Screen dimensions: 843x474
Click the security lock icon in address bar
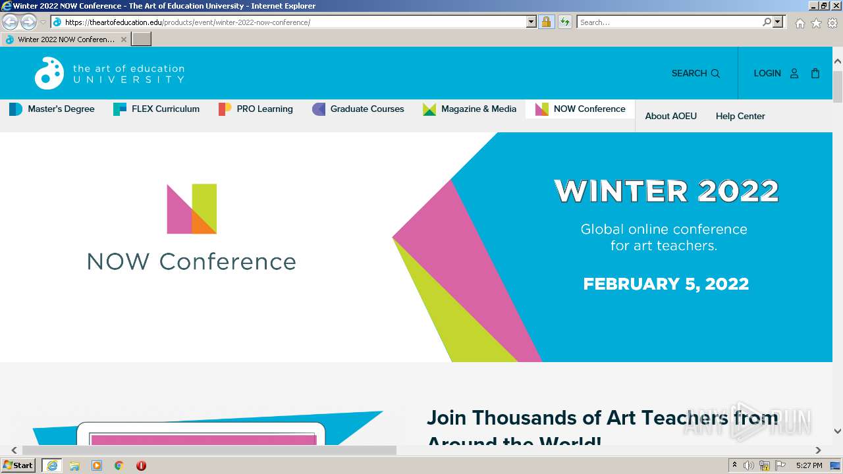(x=546, y=22)
